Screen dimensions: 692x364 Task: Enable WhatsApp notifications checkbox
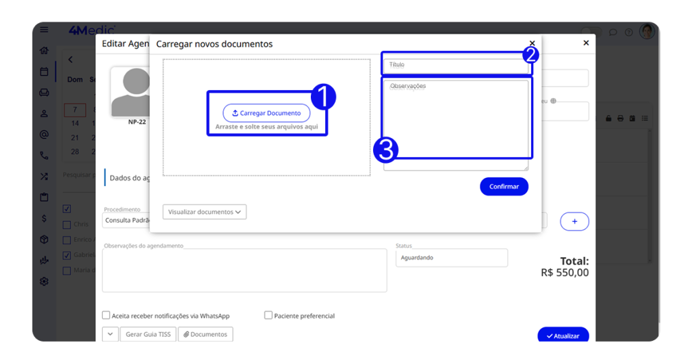[106, 315]
